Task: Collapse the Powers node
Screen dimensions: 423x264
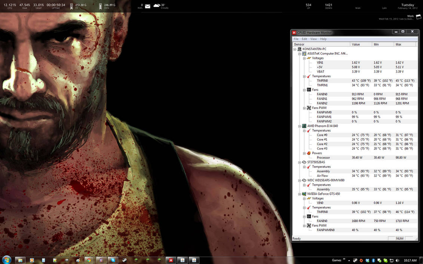Action: coord(304,153)
